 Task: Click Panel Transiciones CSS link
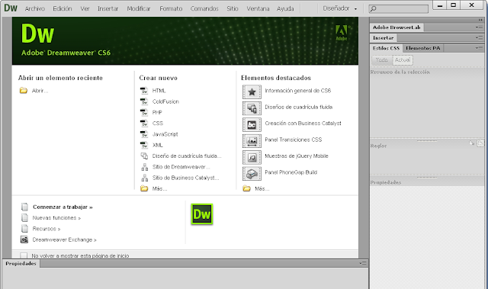pyautogui.click(x=293, y=140)
